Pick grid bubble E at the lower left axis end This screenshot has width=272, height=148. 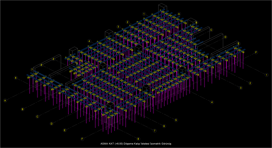(65, 130)
